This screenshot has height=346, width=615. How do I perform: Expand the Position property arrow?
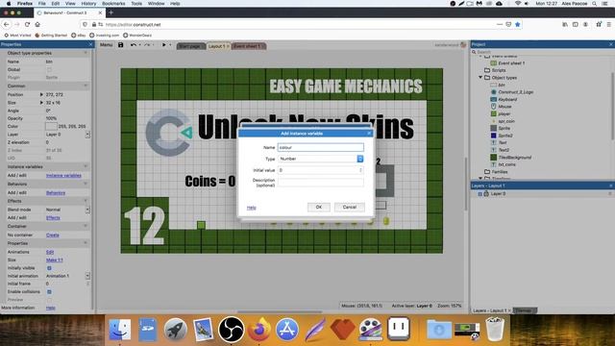(41, 94)
